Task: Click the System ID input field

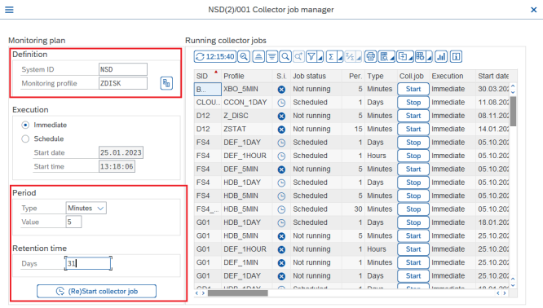Action: click(123, 69)
